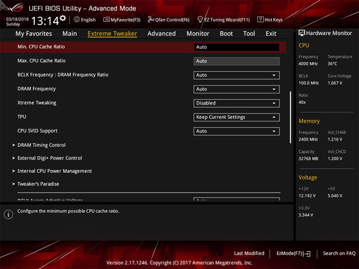Screen dimensions: 359x269
Task: Switch to the Main tab
Action: pos(70,34)
